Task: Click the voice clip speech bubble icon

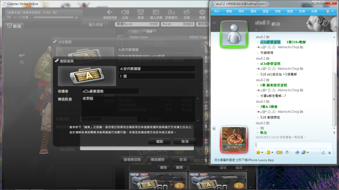Action: 287,152
